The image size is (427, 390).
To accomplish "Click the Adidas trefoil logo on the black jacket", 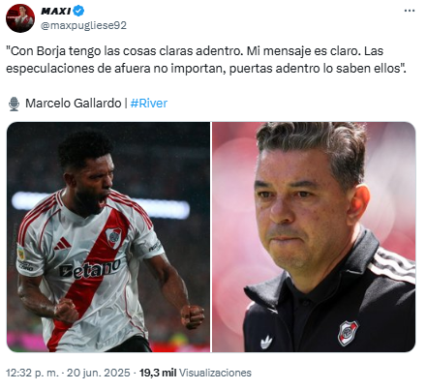I will click(x=266, y=343).
